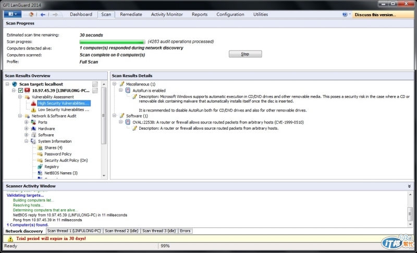Click the Scan target localhost shield icon
417x253 pixels.
[x=15, y=84]
